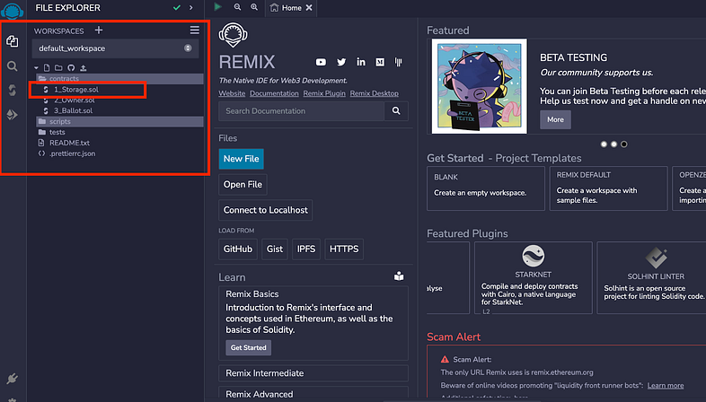
Task: Open Remix Gitter chat icon
Action: point(399,62)
